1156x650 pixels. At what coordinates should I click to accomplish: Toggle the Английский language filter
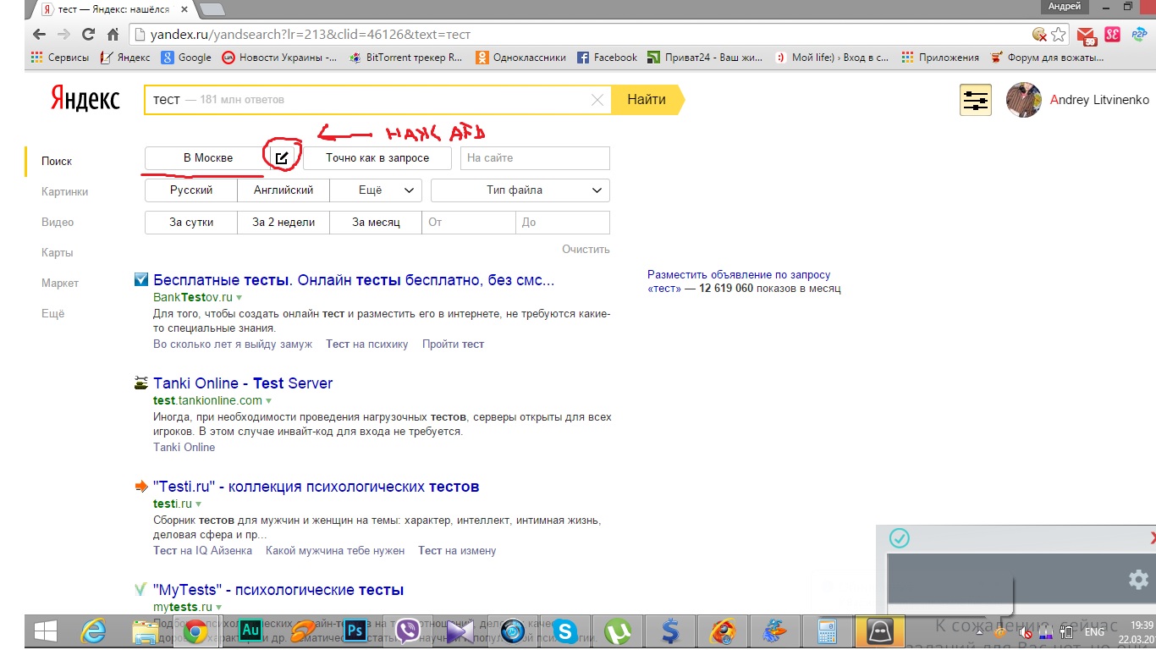[x=283, y=190]
